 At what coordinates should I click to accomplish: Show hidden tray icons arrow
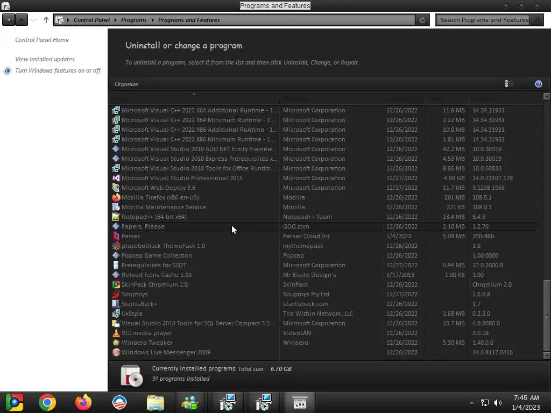point(471,403)
